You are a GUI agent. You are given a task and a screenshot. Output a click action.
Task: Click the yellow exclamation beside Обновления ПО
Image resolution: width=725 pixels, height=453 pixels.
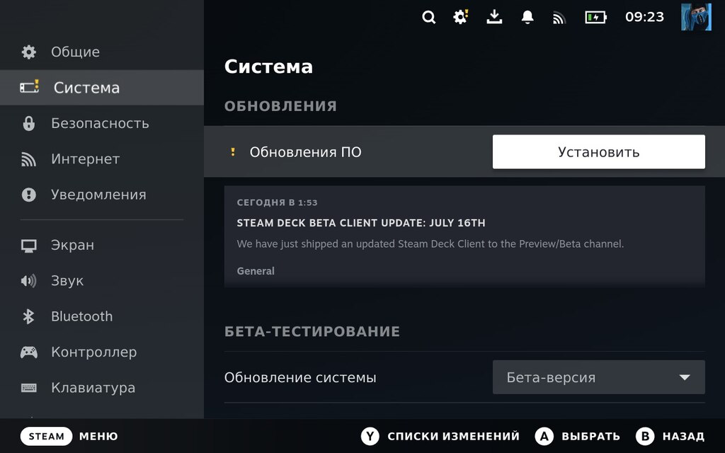[x=233, y=151]
